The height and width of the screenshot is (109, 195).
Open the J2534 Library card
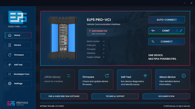(x=58, y=79)
